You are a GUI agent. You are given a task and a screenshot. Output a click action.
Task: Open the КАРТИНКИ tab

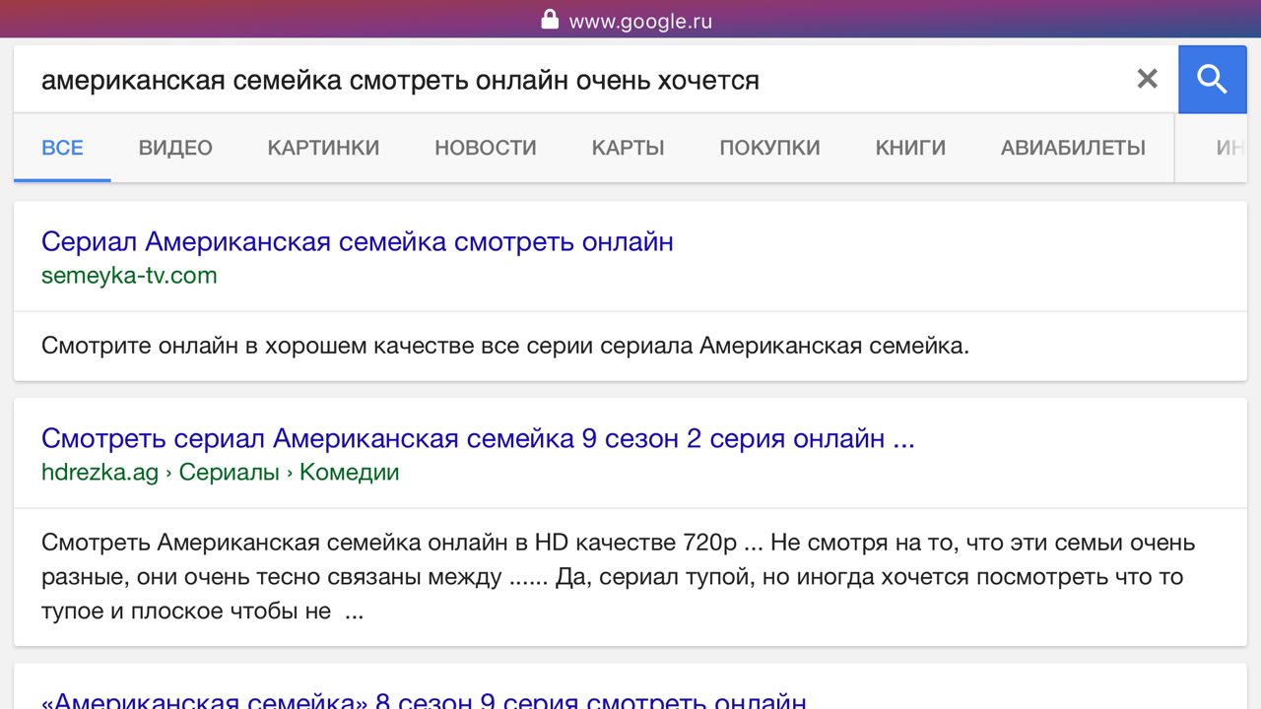(323, 148)
